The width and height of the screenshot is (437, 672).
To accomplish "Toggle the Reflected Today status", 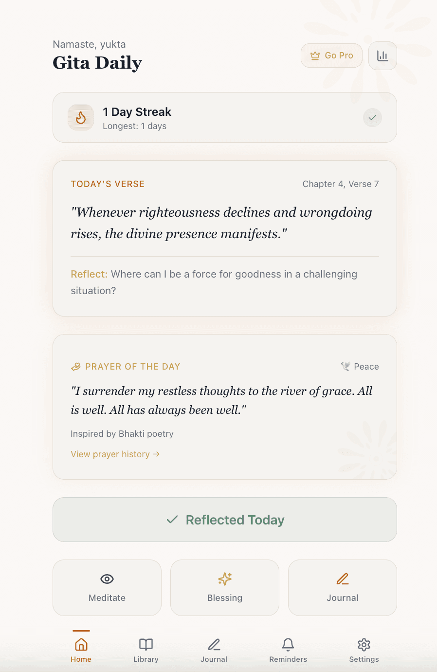I will click(224, 520).
